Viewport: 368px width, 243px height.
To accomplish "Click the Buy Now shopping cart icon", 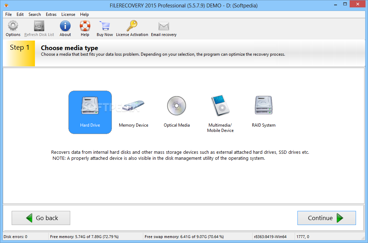I will (x=105, y=26).
